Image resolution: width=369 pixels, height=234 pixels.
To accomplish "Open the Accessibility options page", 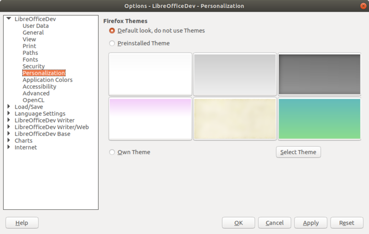I will tap(40, 87).
